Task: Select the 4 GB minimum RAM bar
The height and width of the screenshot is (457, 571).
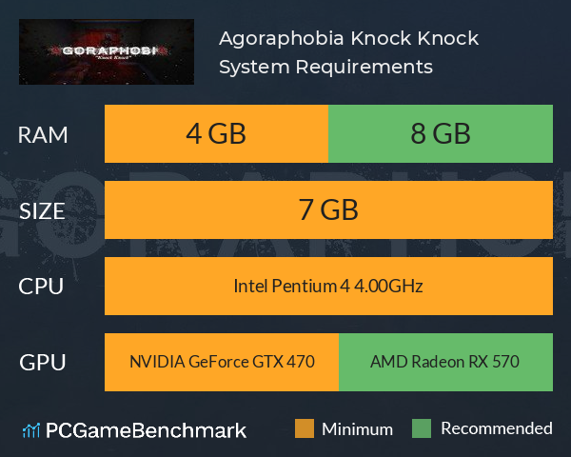Action: (x=216, y=133)
